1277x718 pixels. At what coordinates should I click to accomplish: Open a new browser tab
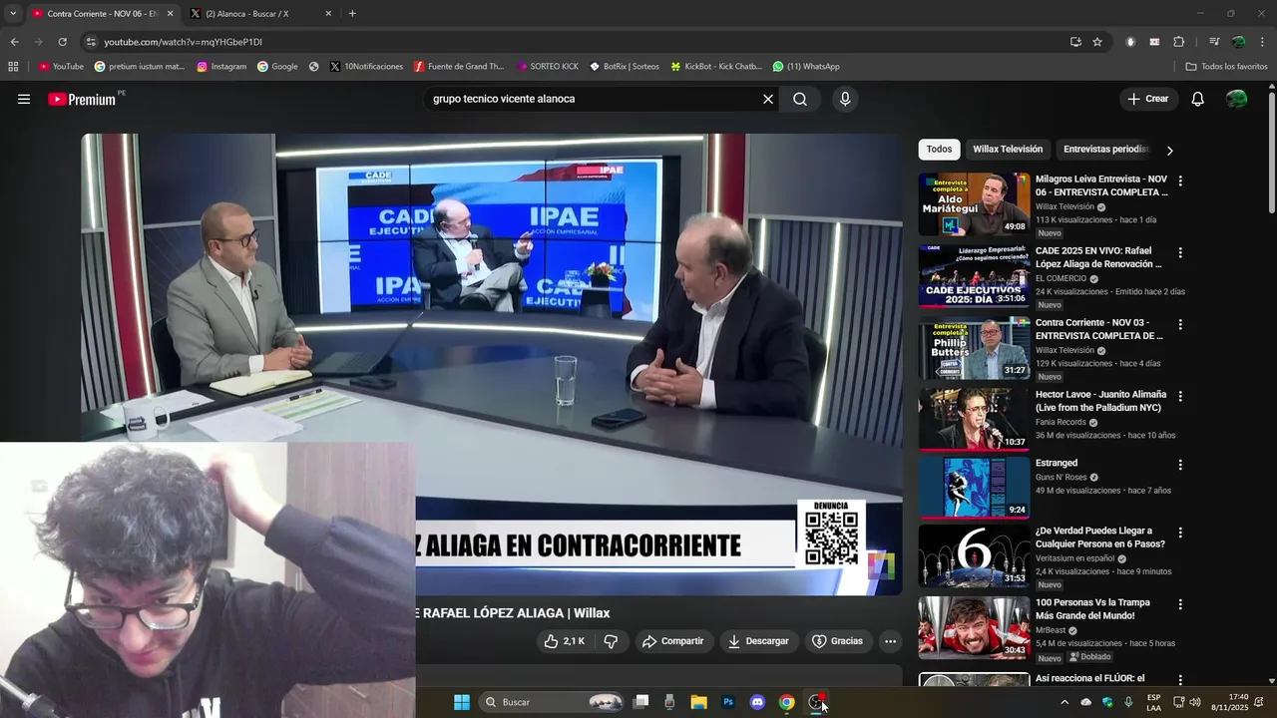[352, 13]
